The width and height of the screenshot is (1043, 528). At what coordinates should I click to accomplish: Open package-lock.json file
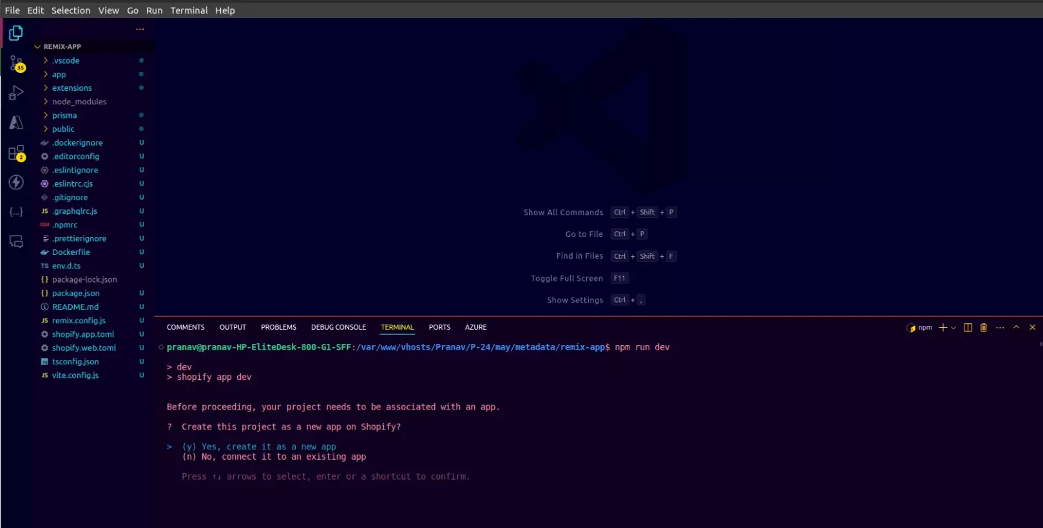pyautogui.click(x=84, y=279)
